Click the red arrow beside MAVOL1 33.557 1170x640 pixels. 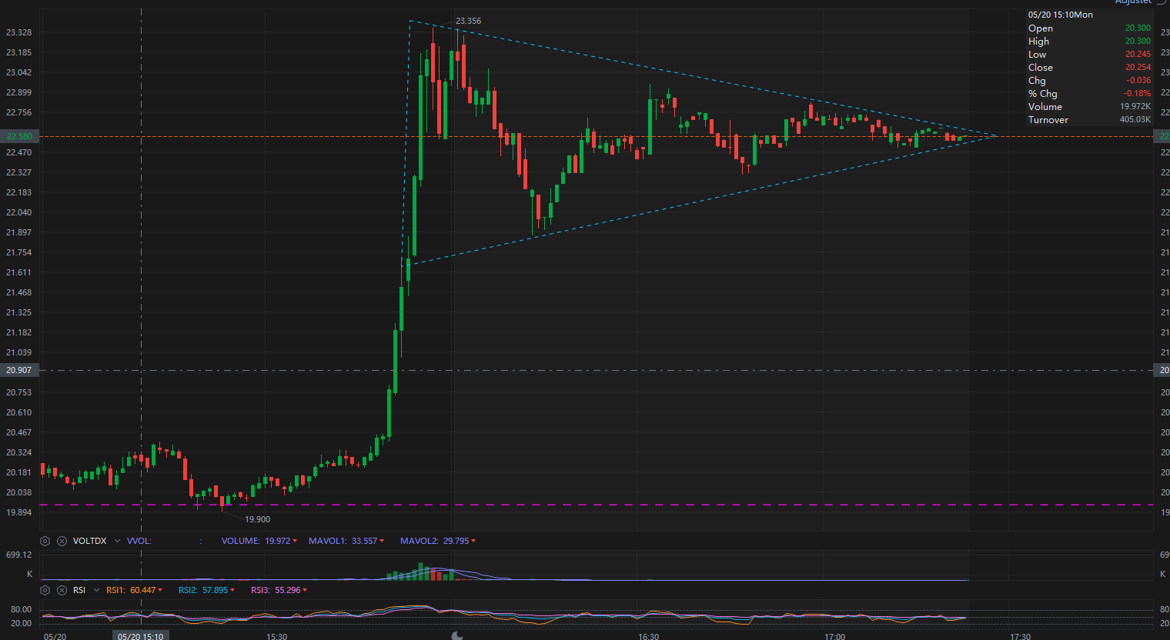[x=382, y=541]
